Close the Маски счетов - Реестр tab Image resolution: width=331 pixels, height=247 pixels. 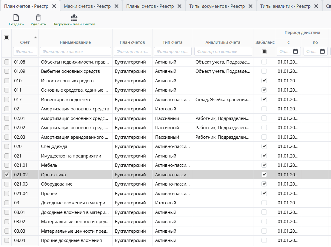click(x=116, y=6)
